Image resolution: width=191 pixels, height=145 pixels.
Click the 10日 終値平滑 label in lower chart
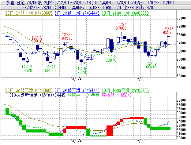tap(125, 90)
